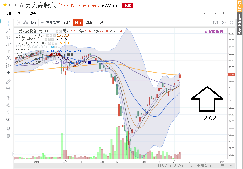Toggle hide all drawings eye in sidebar
Image resolution: width=243 pixels, height=169 pixels.
[8, 119]
